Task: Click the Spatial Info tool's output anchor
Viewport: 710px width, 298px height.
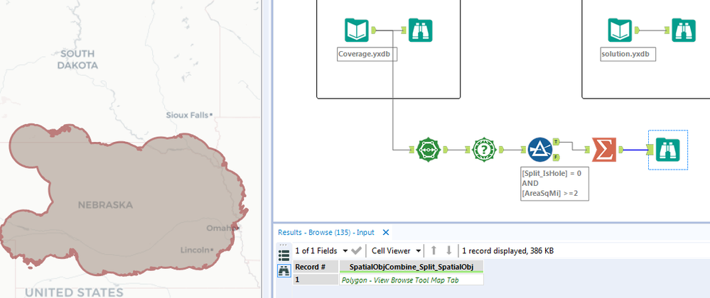Action: tap(501, 150)
